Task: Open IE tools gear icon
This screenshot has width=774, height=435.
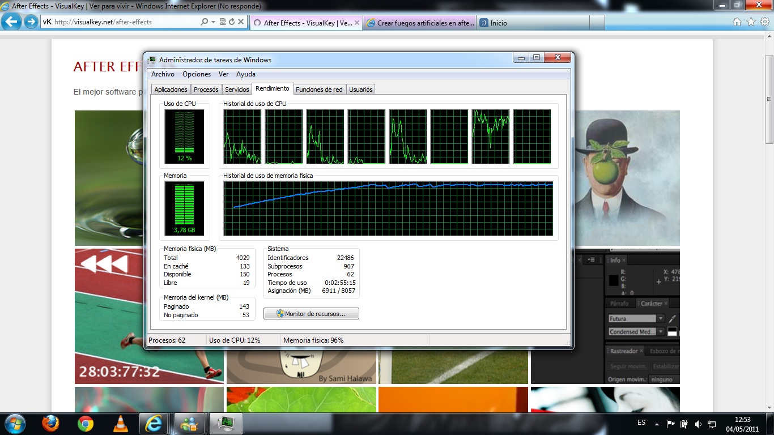Action: pos(764,22)
